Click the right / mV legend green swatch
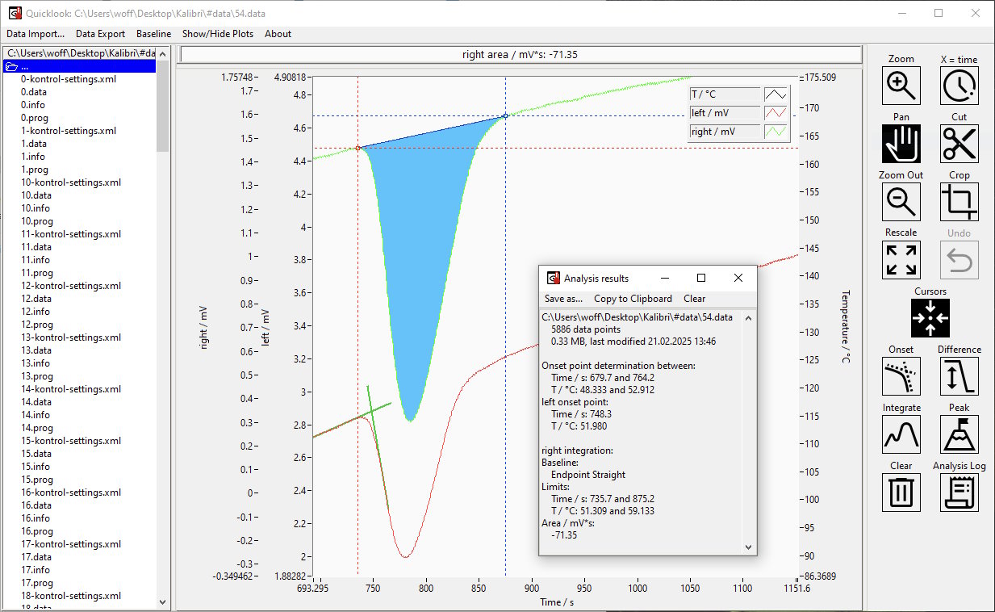The height and width of the screenshot is (612, 995). click(x=776, y=132)
